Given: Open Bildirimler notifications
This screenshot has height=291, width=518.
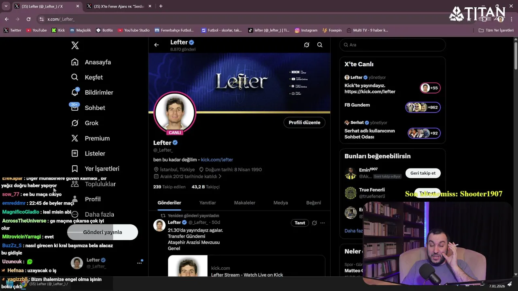Looking at the screenshot, I should pos(92,93).
